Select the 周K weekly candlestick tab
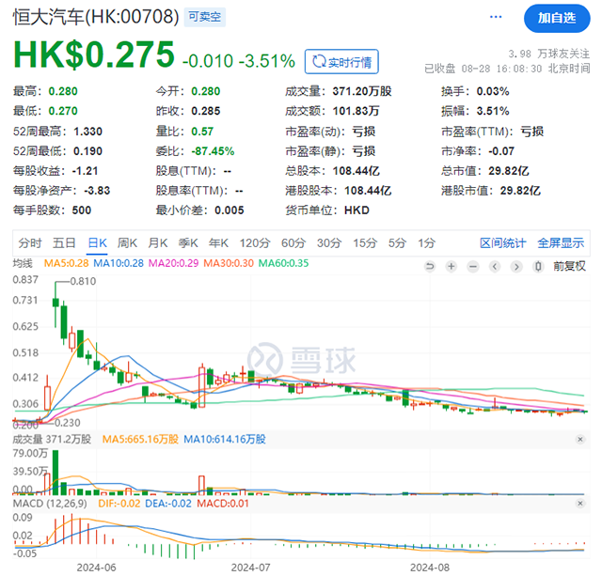602x576 pixels. [x=128, y=243]
